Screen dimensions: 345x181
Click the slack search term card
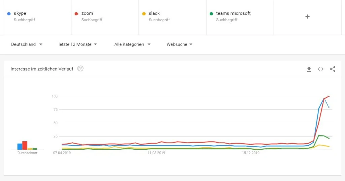(172, 16)
